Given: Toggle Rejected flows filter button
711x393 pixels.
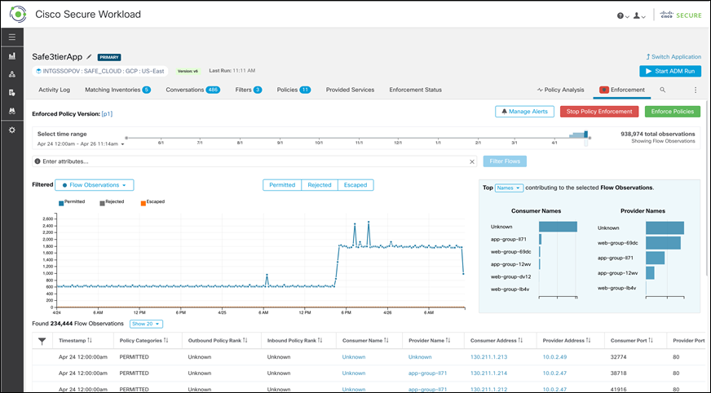Looking at the screenshot, I should tap(320, 185).
